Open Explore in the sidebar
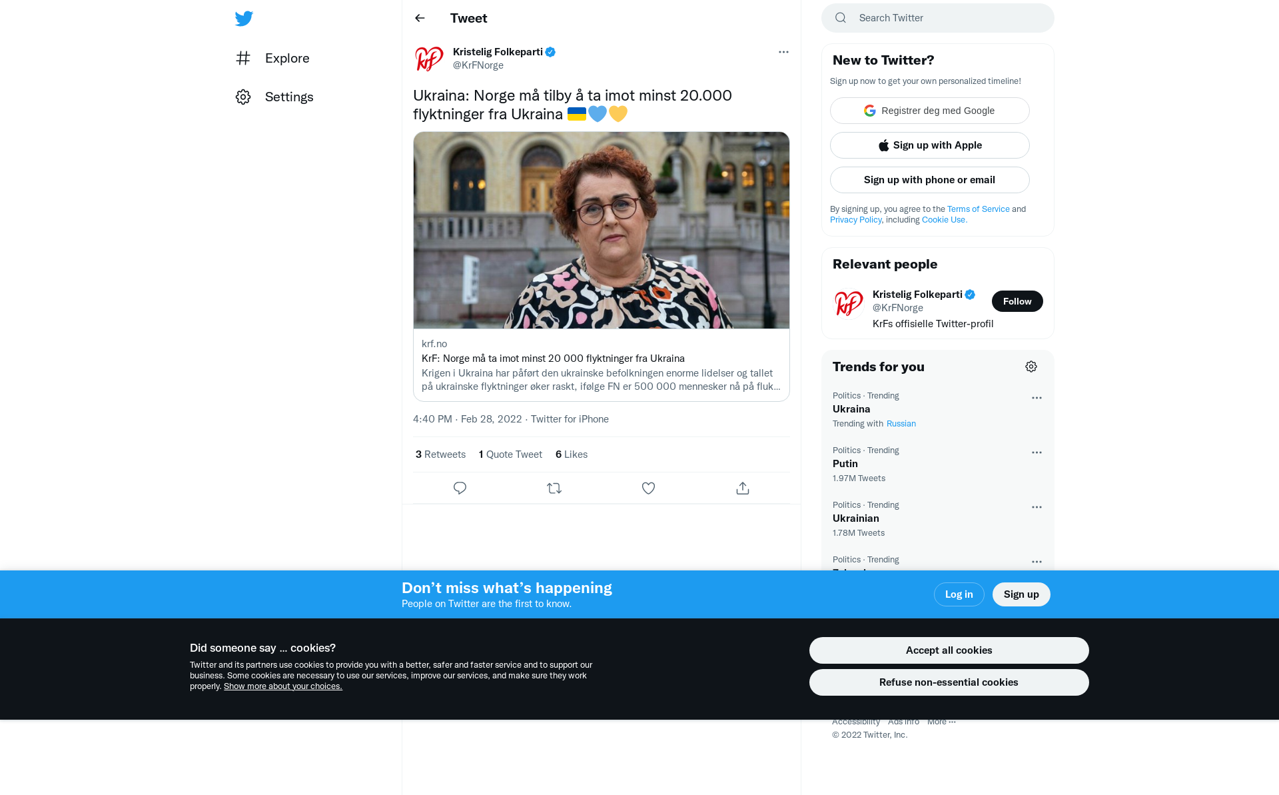 coord(272,58)
